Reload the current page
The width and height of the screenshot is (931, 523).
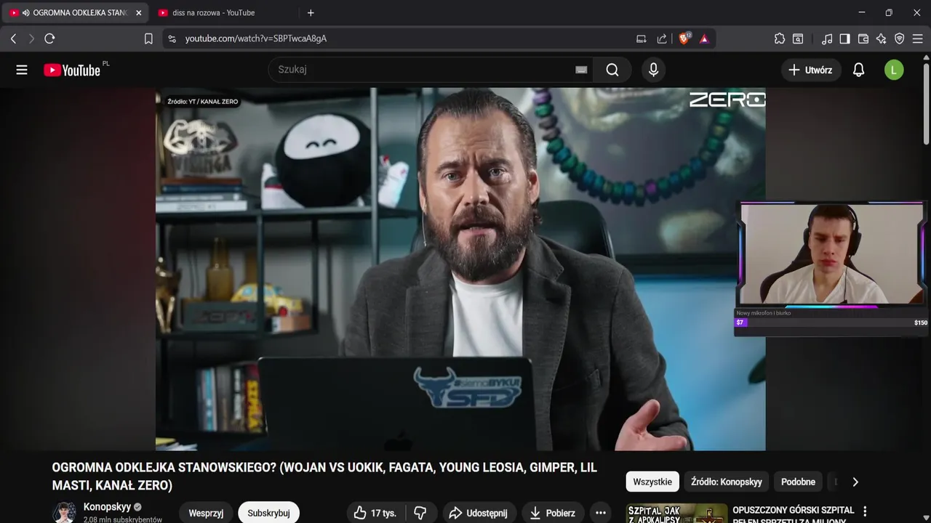pos(49,38)
